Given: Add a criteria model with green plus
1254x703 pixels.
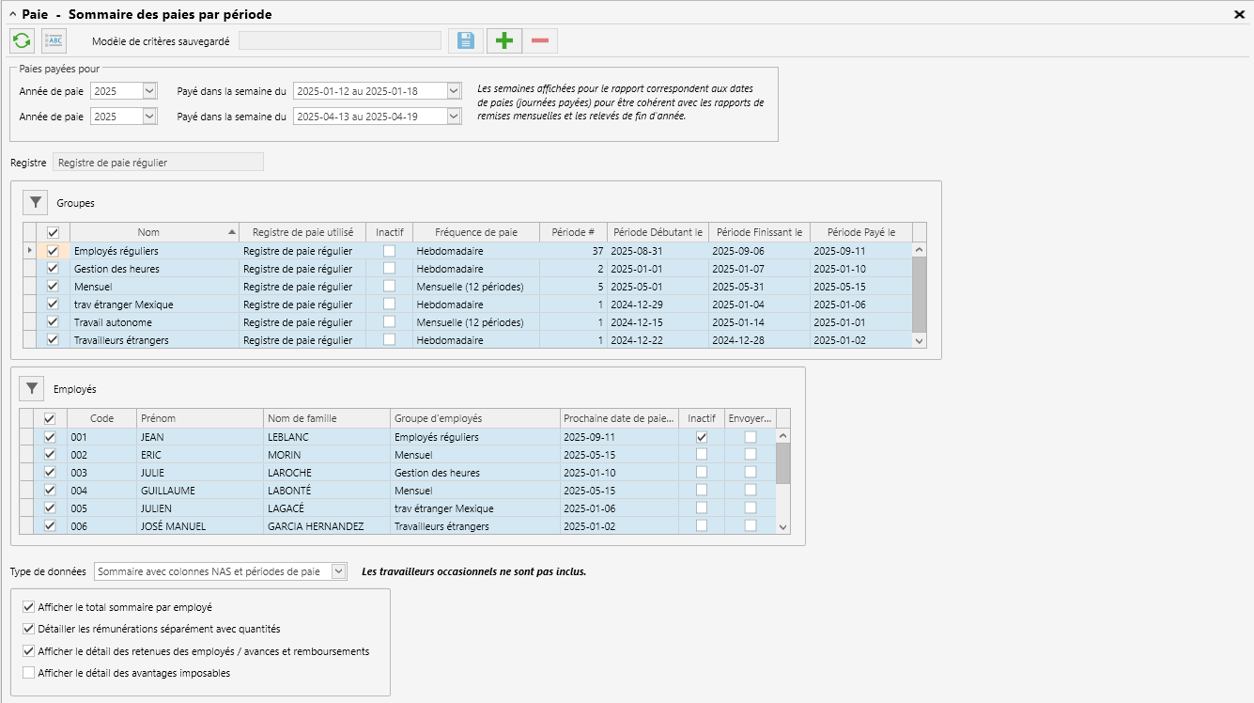Looking at the screenshot, I should click(504, 40).
